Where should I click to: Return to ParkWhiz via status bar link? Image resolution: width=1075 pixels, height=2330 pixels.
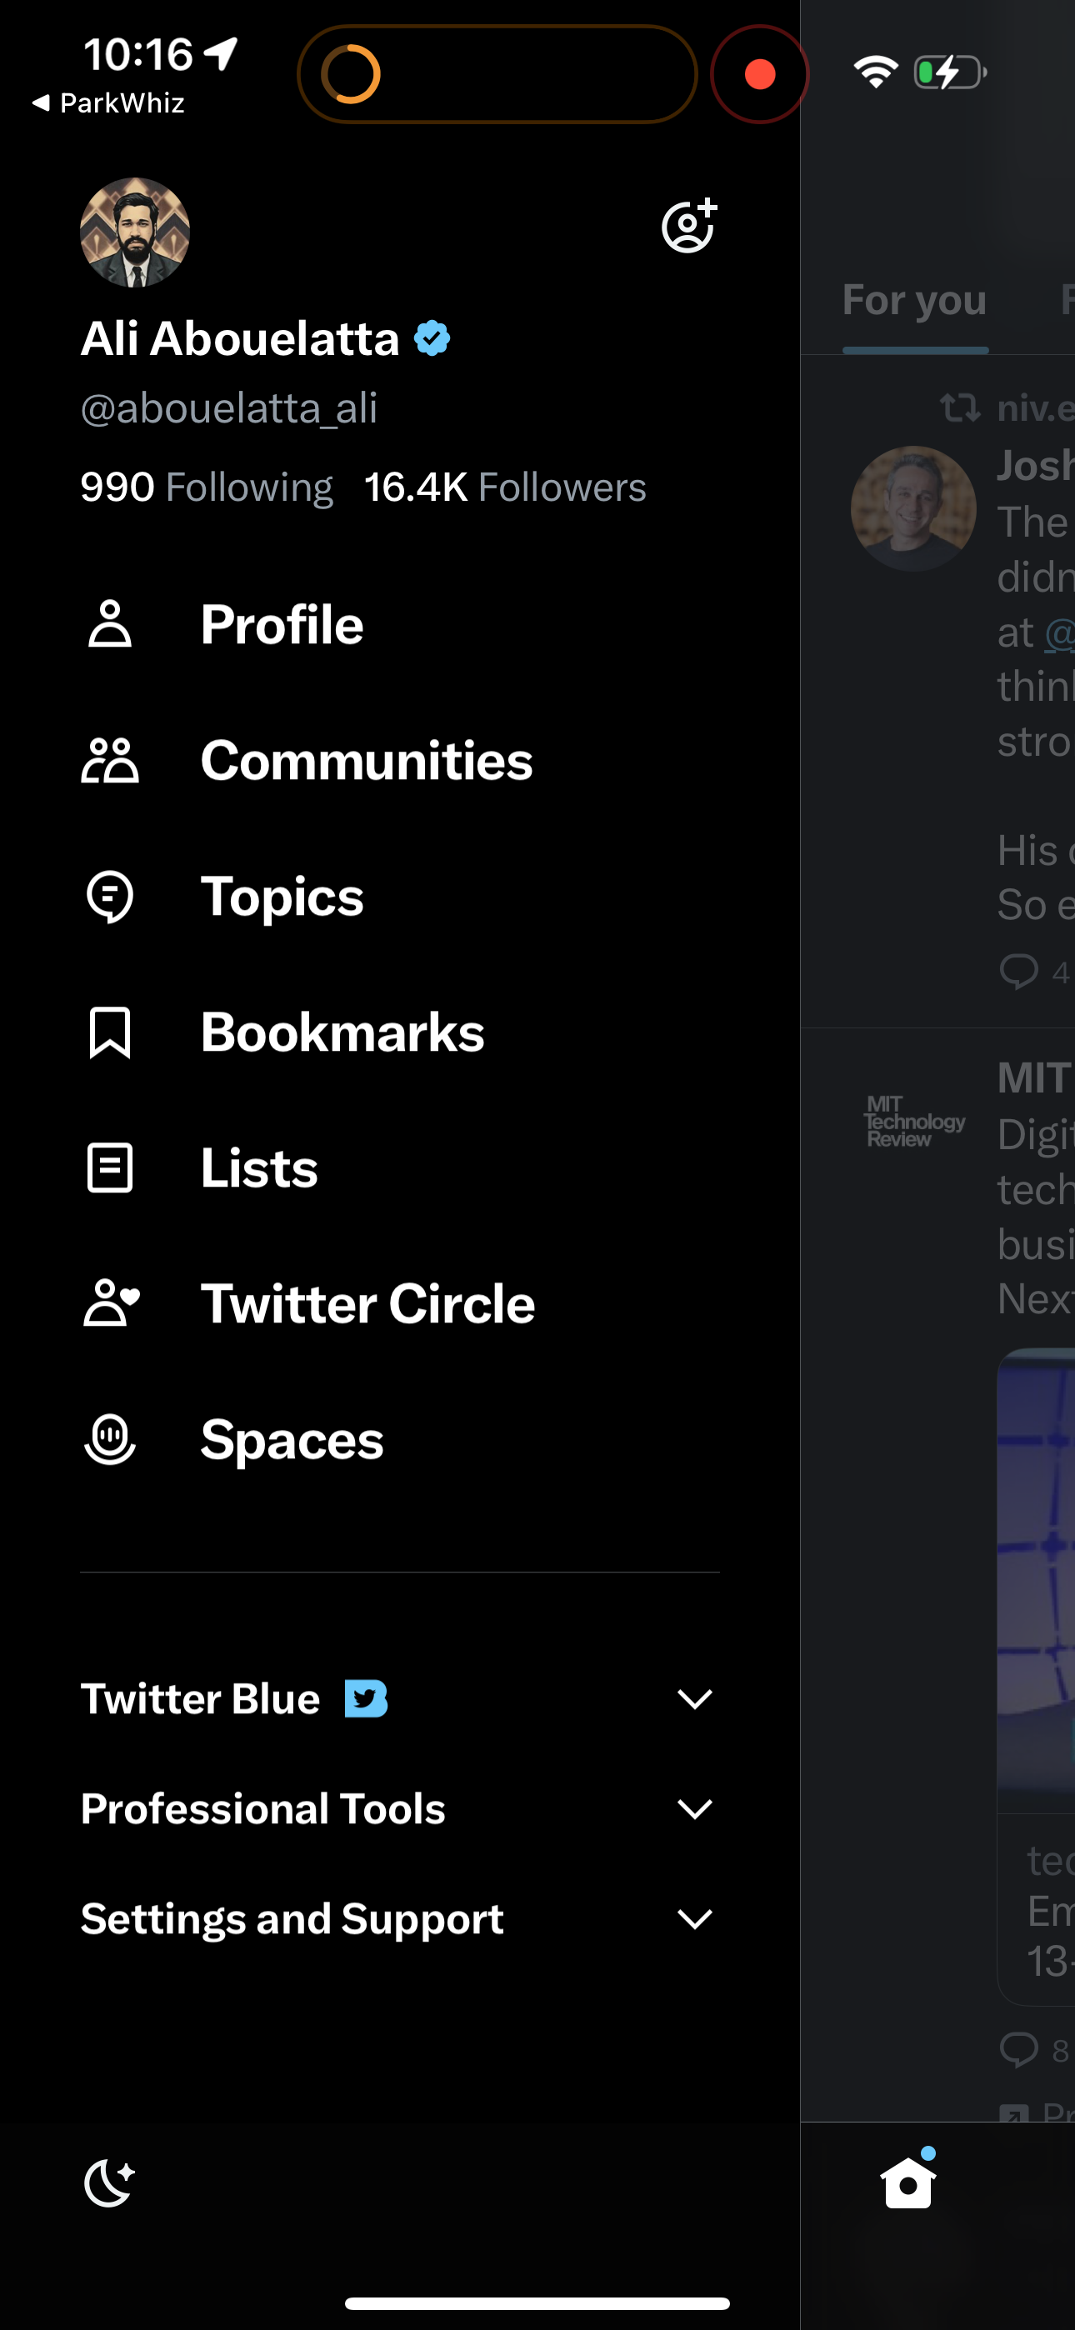pos(110,102)
